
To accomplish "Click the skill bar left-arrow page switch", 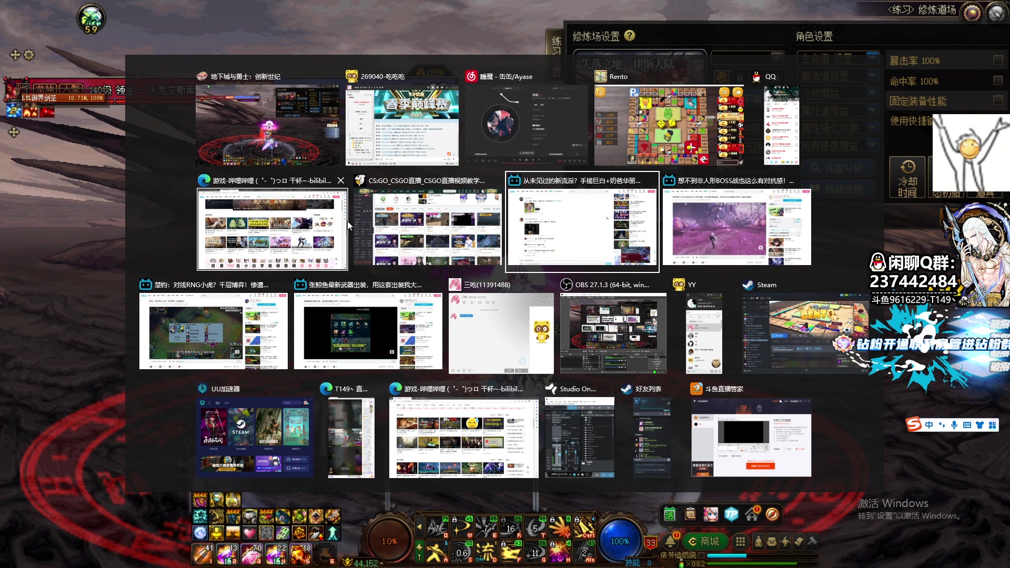I will coord(419,526).
